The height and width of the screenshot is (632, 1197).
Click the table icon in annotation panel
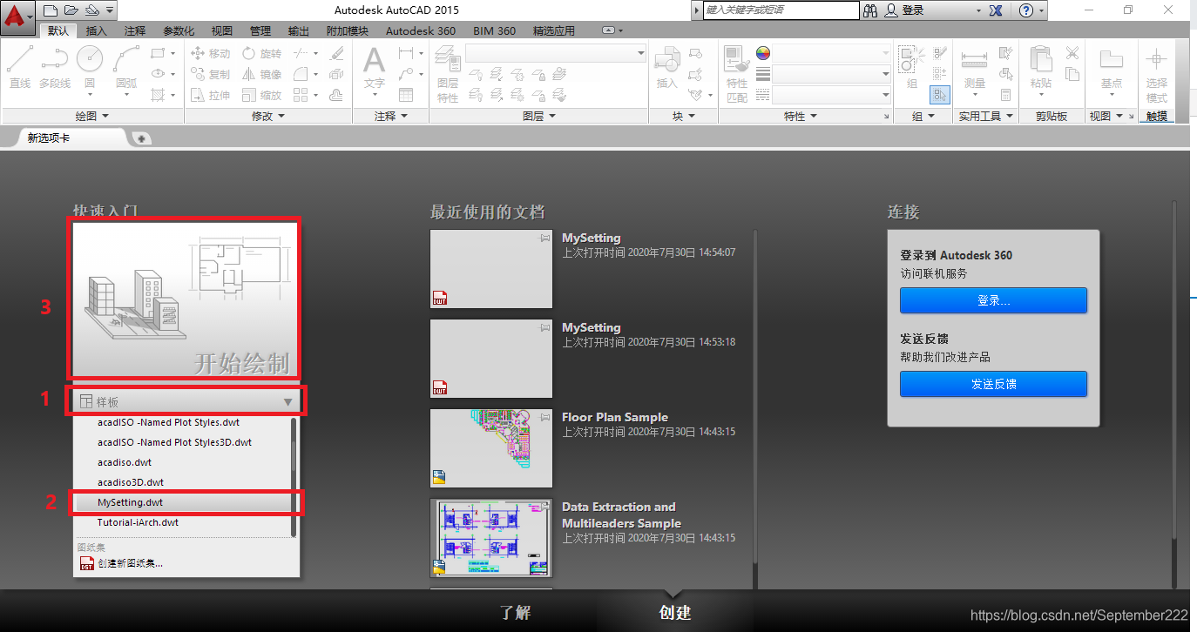click(406, 95)
